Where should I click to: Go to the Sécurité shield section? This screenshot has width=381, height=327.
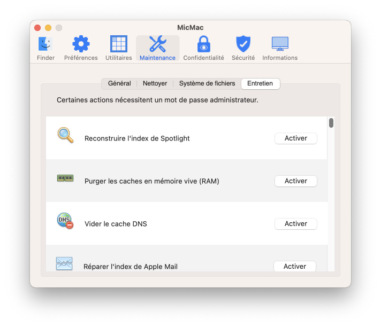[243, 48]
